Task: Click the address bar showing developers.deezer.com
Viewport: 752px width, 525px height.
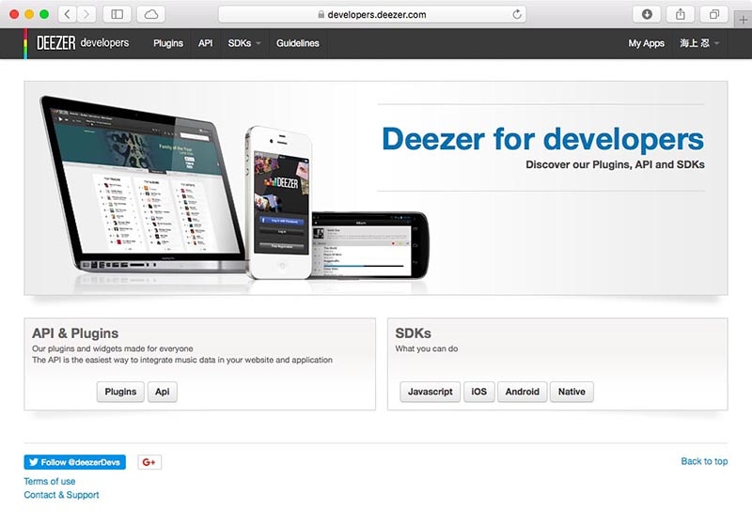Action: [372, 14]
